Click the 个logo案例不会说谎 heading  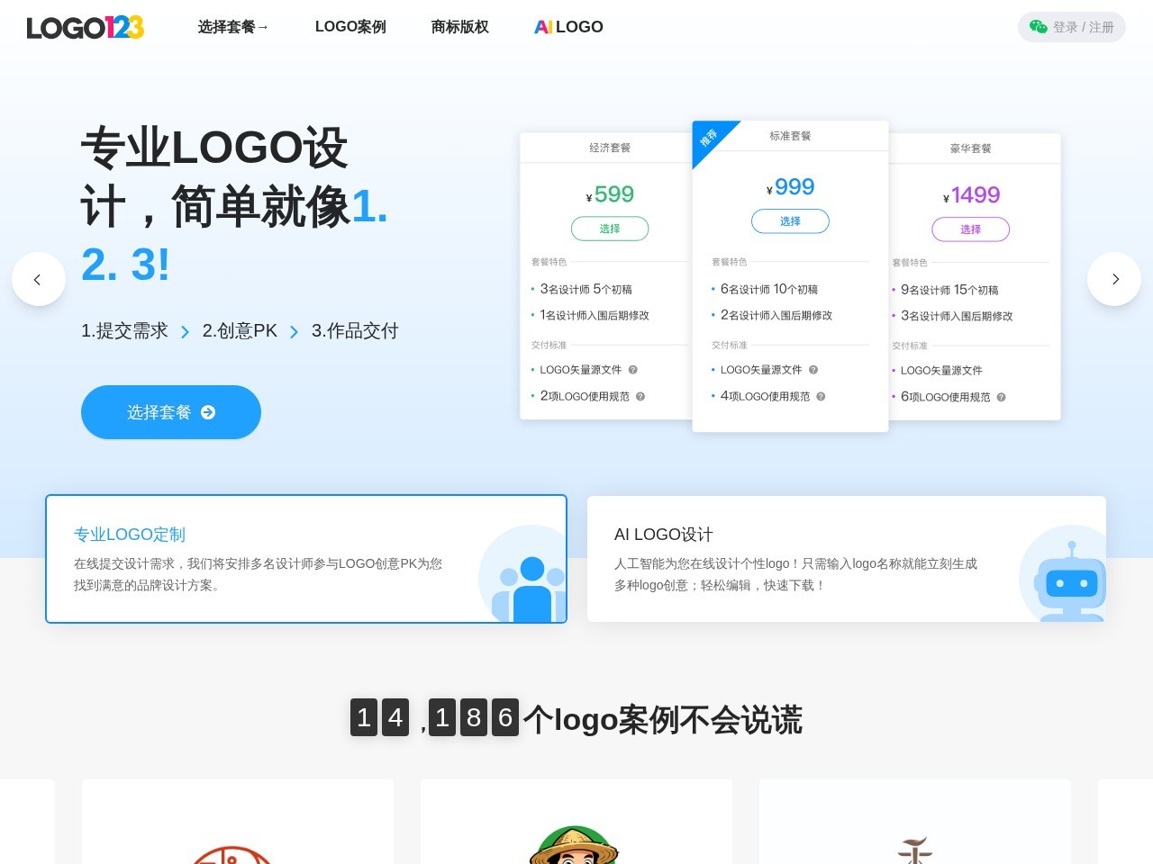pos(663,719)
